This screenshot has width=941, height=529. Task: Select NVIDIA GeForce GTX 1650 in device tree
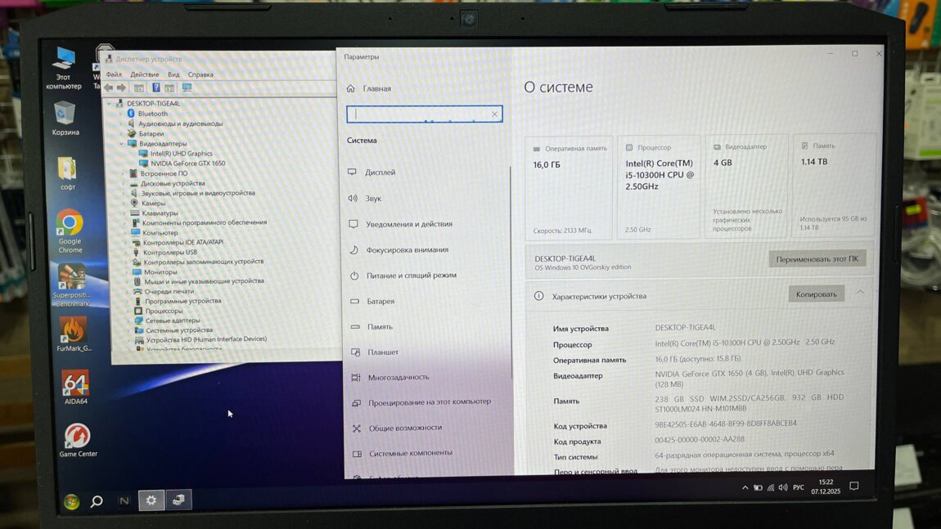[x=187, y=164]
